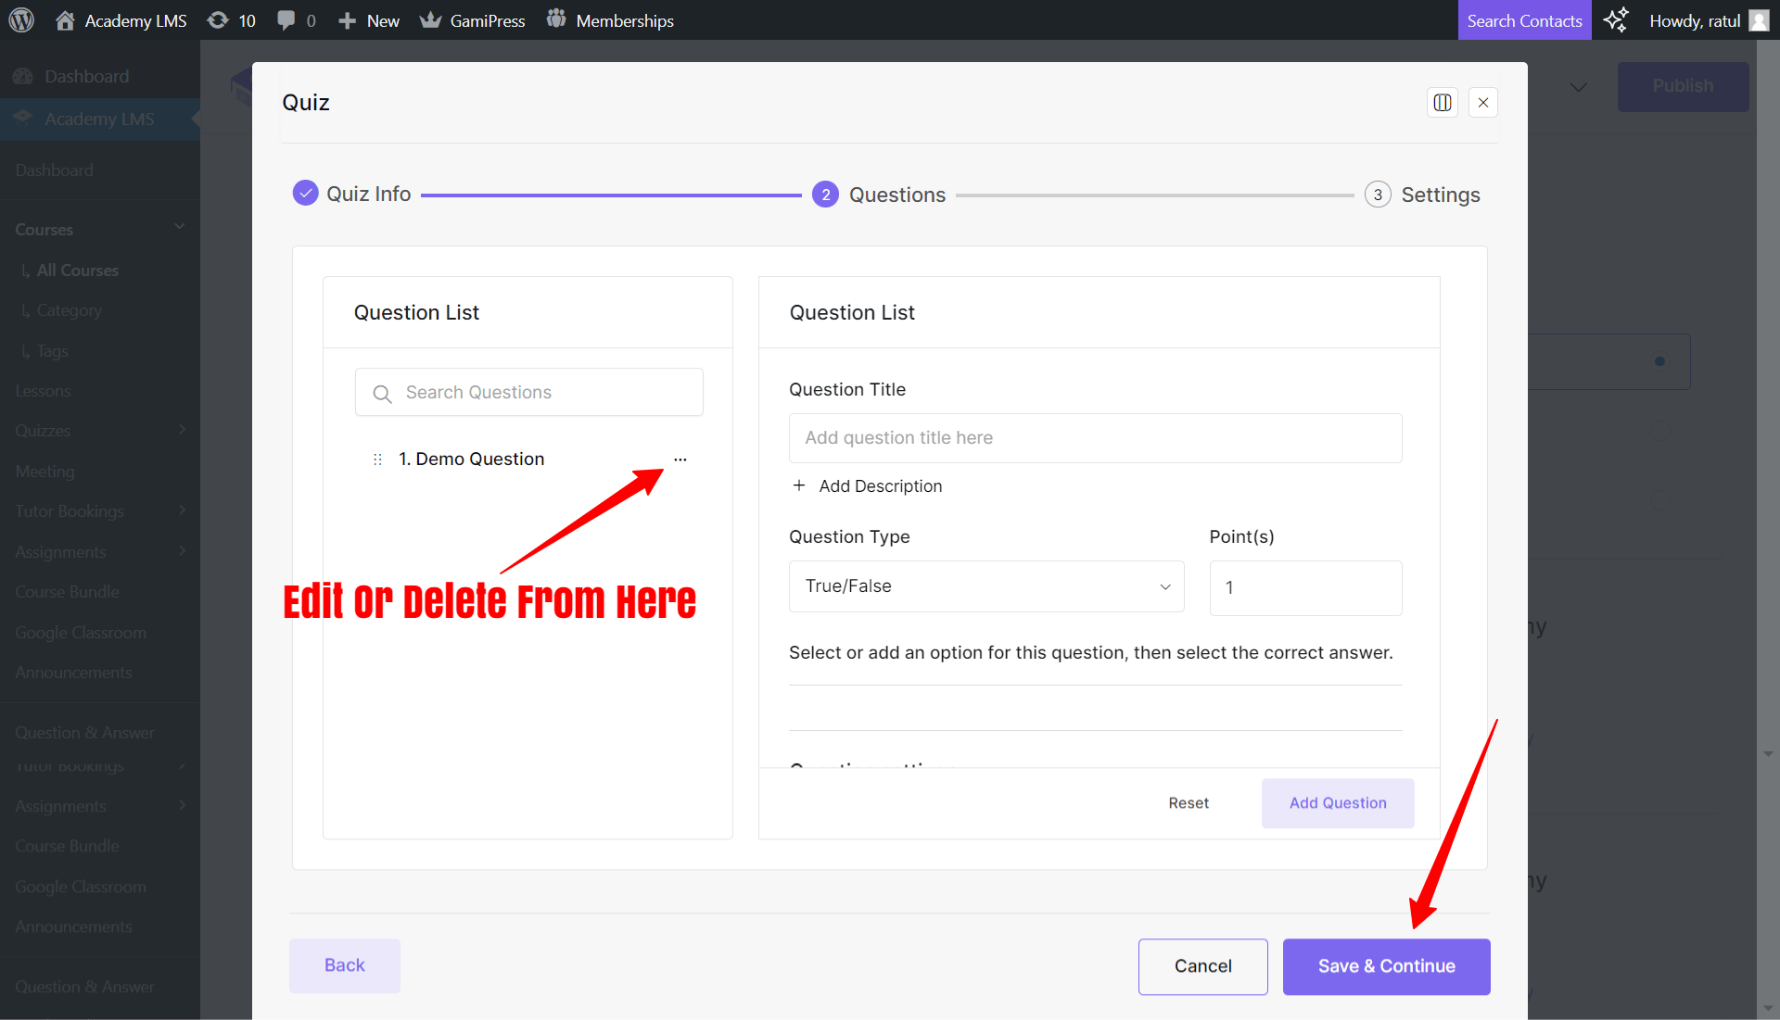
Task: Click Save & Continue
Action: pyautogui.click(x=1386, y=966)
